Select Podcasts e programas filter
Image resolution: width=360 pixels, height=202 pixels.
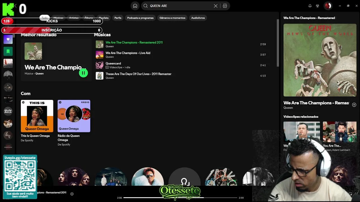click(140, 18)
